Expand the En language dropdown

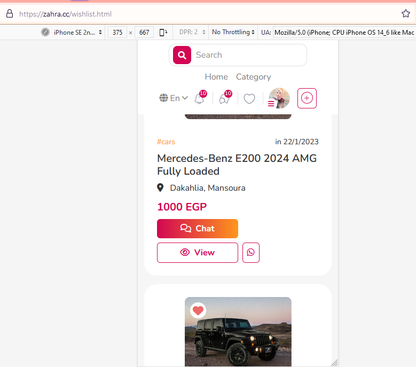pos(174,98)
